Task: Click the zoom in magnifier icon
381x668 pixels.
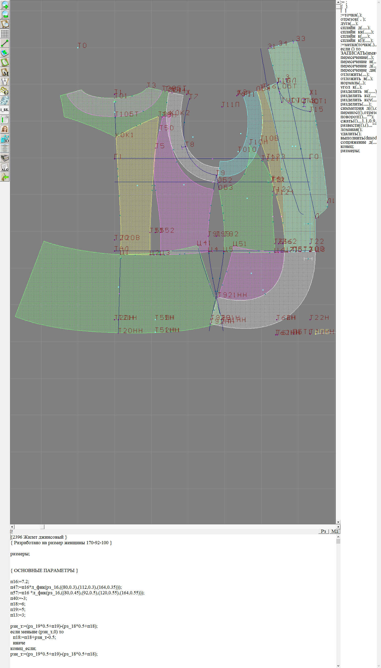Action: [5, 5]
